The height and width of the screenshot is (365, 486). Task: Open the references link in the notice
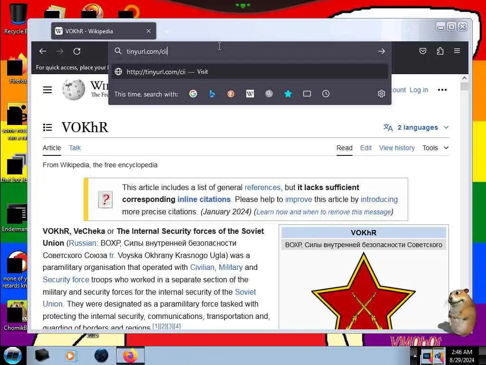[262, 187]
